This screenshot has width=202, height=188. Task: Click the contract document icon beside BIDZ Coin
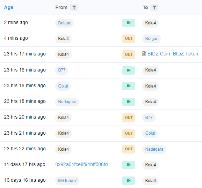click(x=144, y=54)
